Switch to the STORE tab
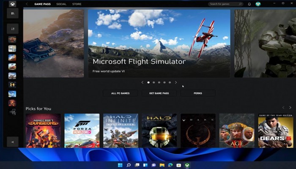This screenshot has height=169, width=296. click(77, 4)
